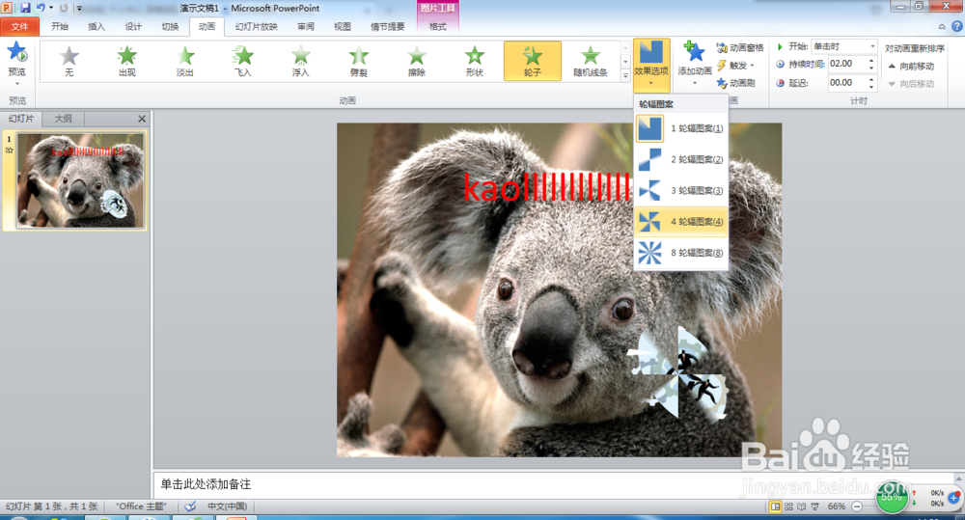Close the slides/outline pane
This screenshot has width=965, height=520.
pyautogui.click(x=142, y=119)
